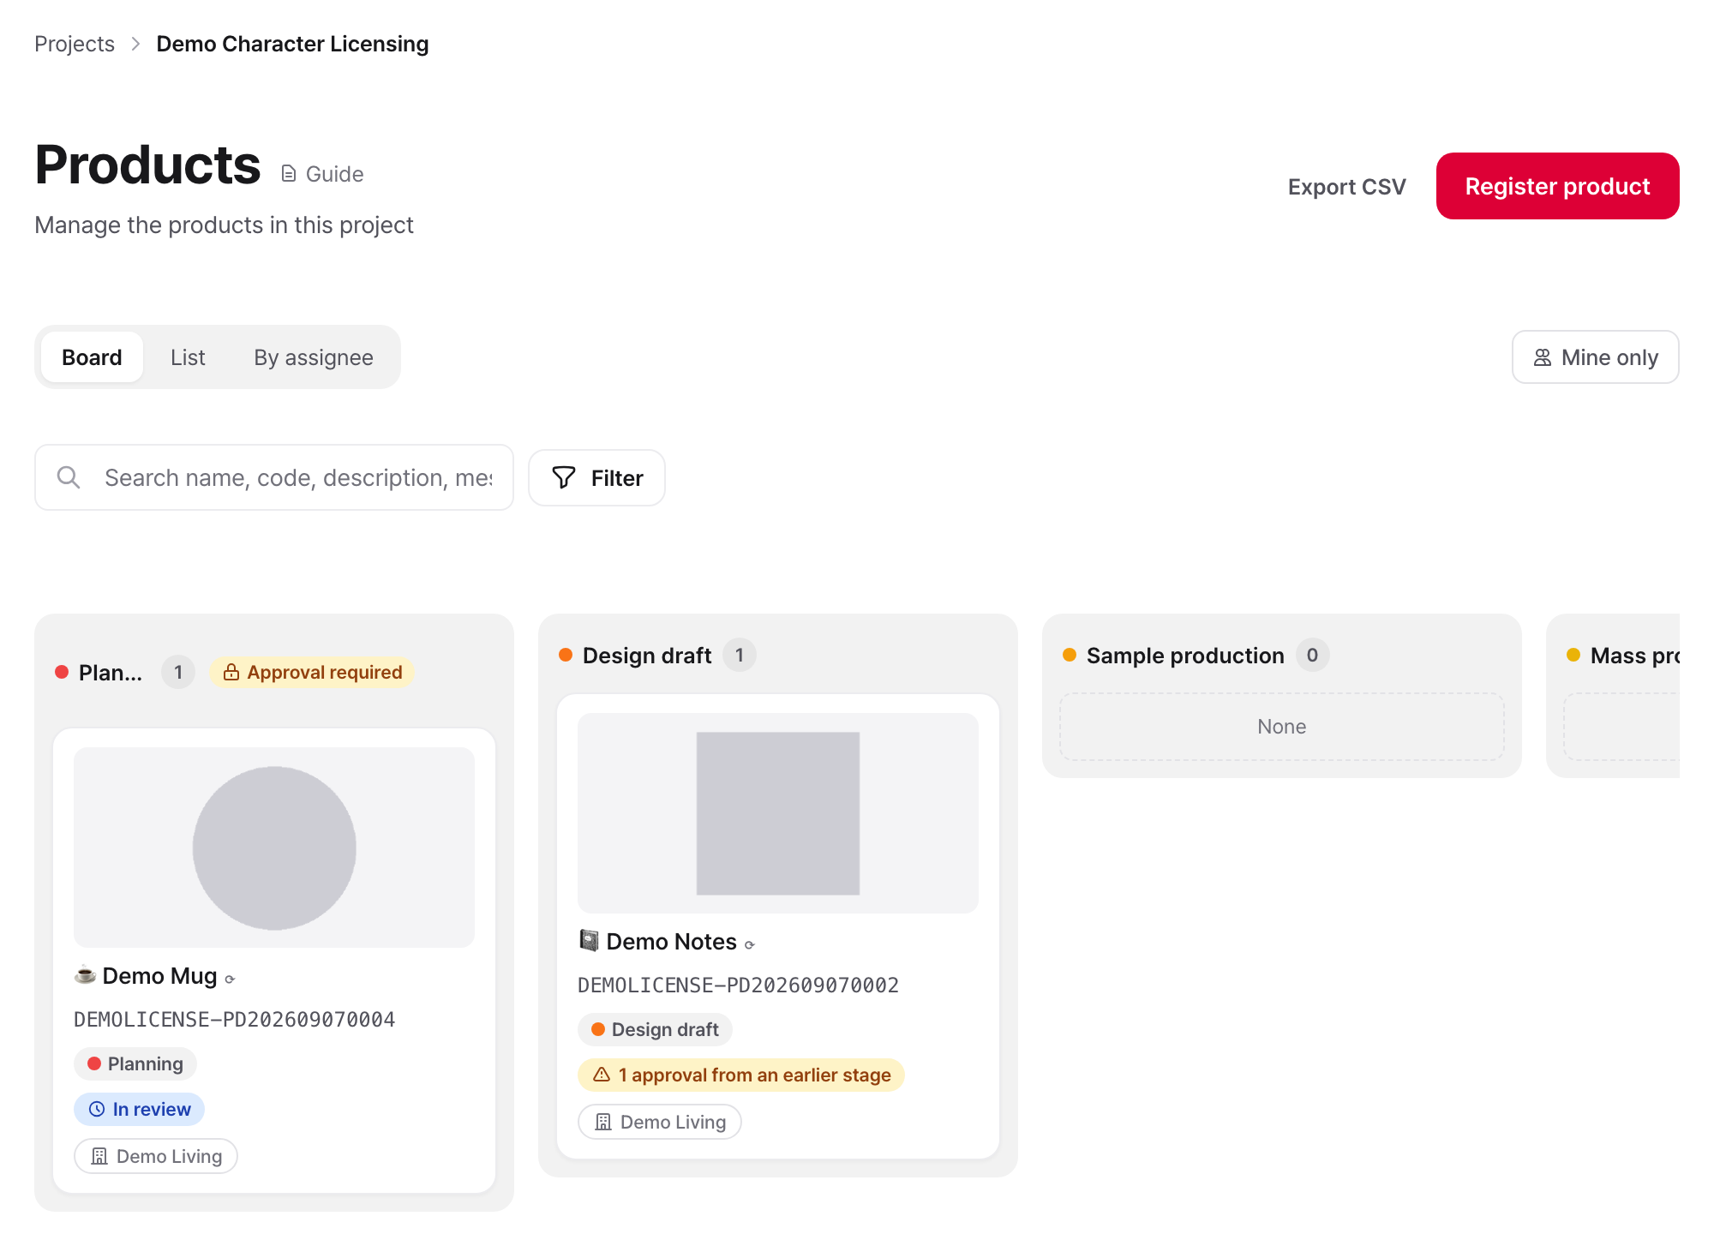This screenshot has height=1246, width=1714.
Task: Click the Demo Notes product title
Action: pyautogui.click(x=671, y=942)
